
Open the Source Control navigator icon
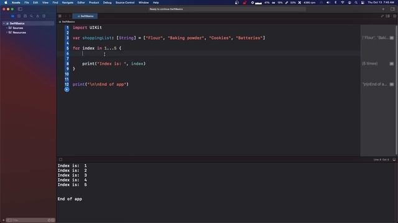19,16
